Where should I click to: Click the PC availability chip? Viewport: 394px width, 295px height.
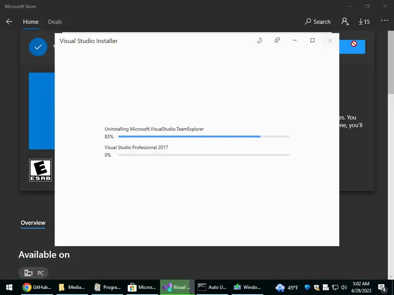click(x=34, y=273)
